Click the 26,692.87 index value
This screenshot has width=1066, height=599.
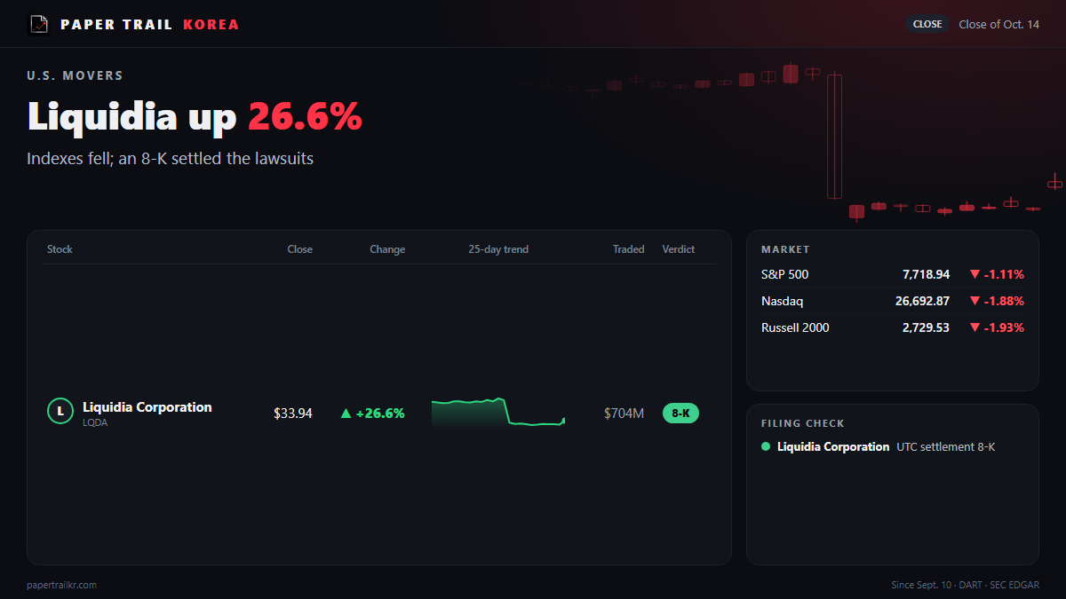coord(922,302)
